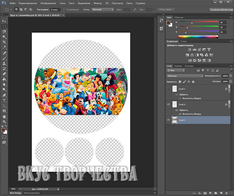Viewport: 234px width, 196px height.
Task: Delete layer with trash icon
Action: click(226, 193)
